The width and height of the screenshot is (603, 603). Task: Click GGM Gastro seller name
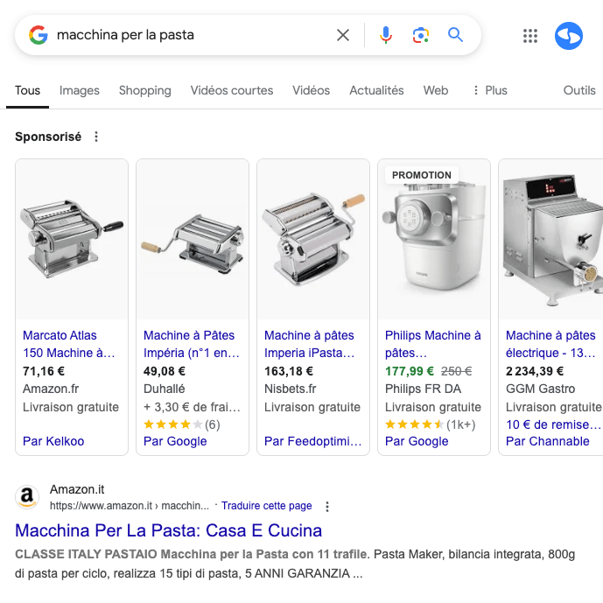[x=540, y=389]
